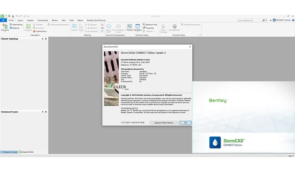Click OK in the About StormCAD dialog

(x=185, y=123)
